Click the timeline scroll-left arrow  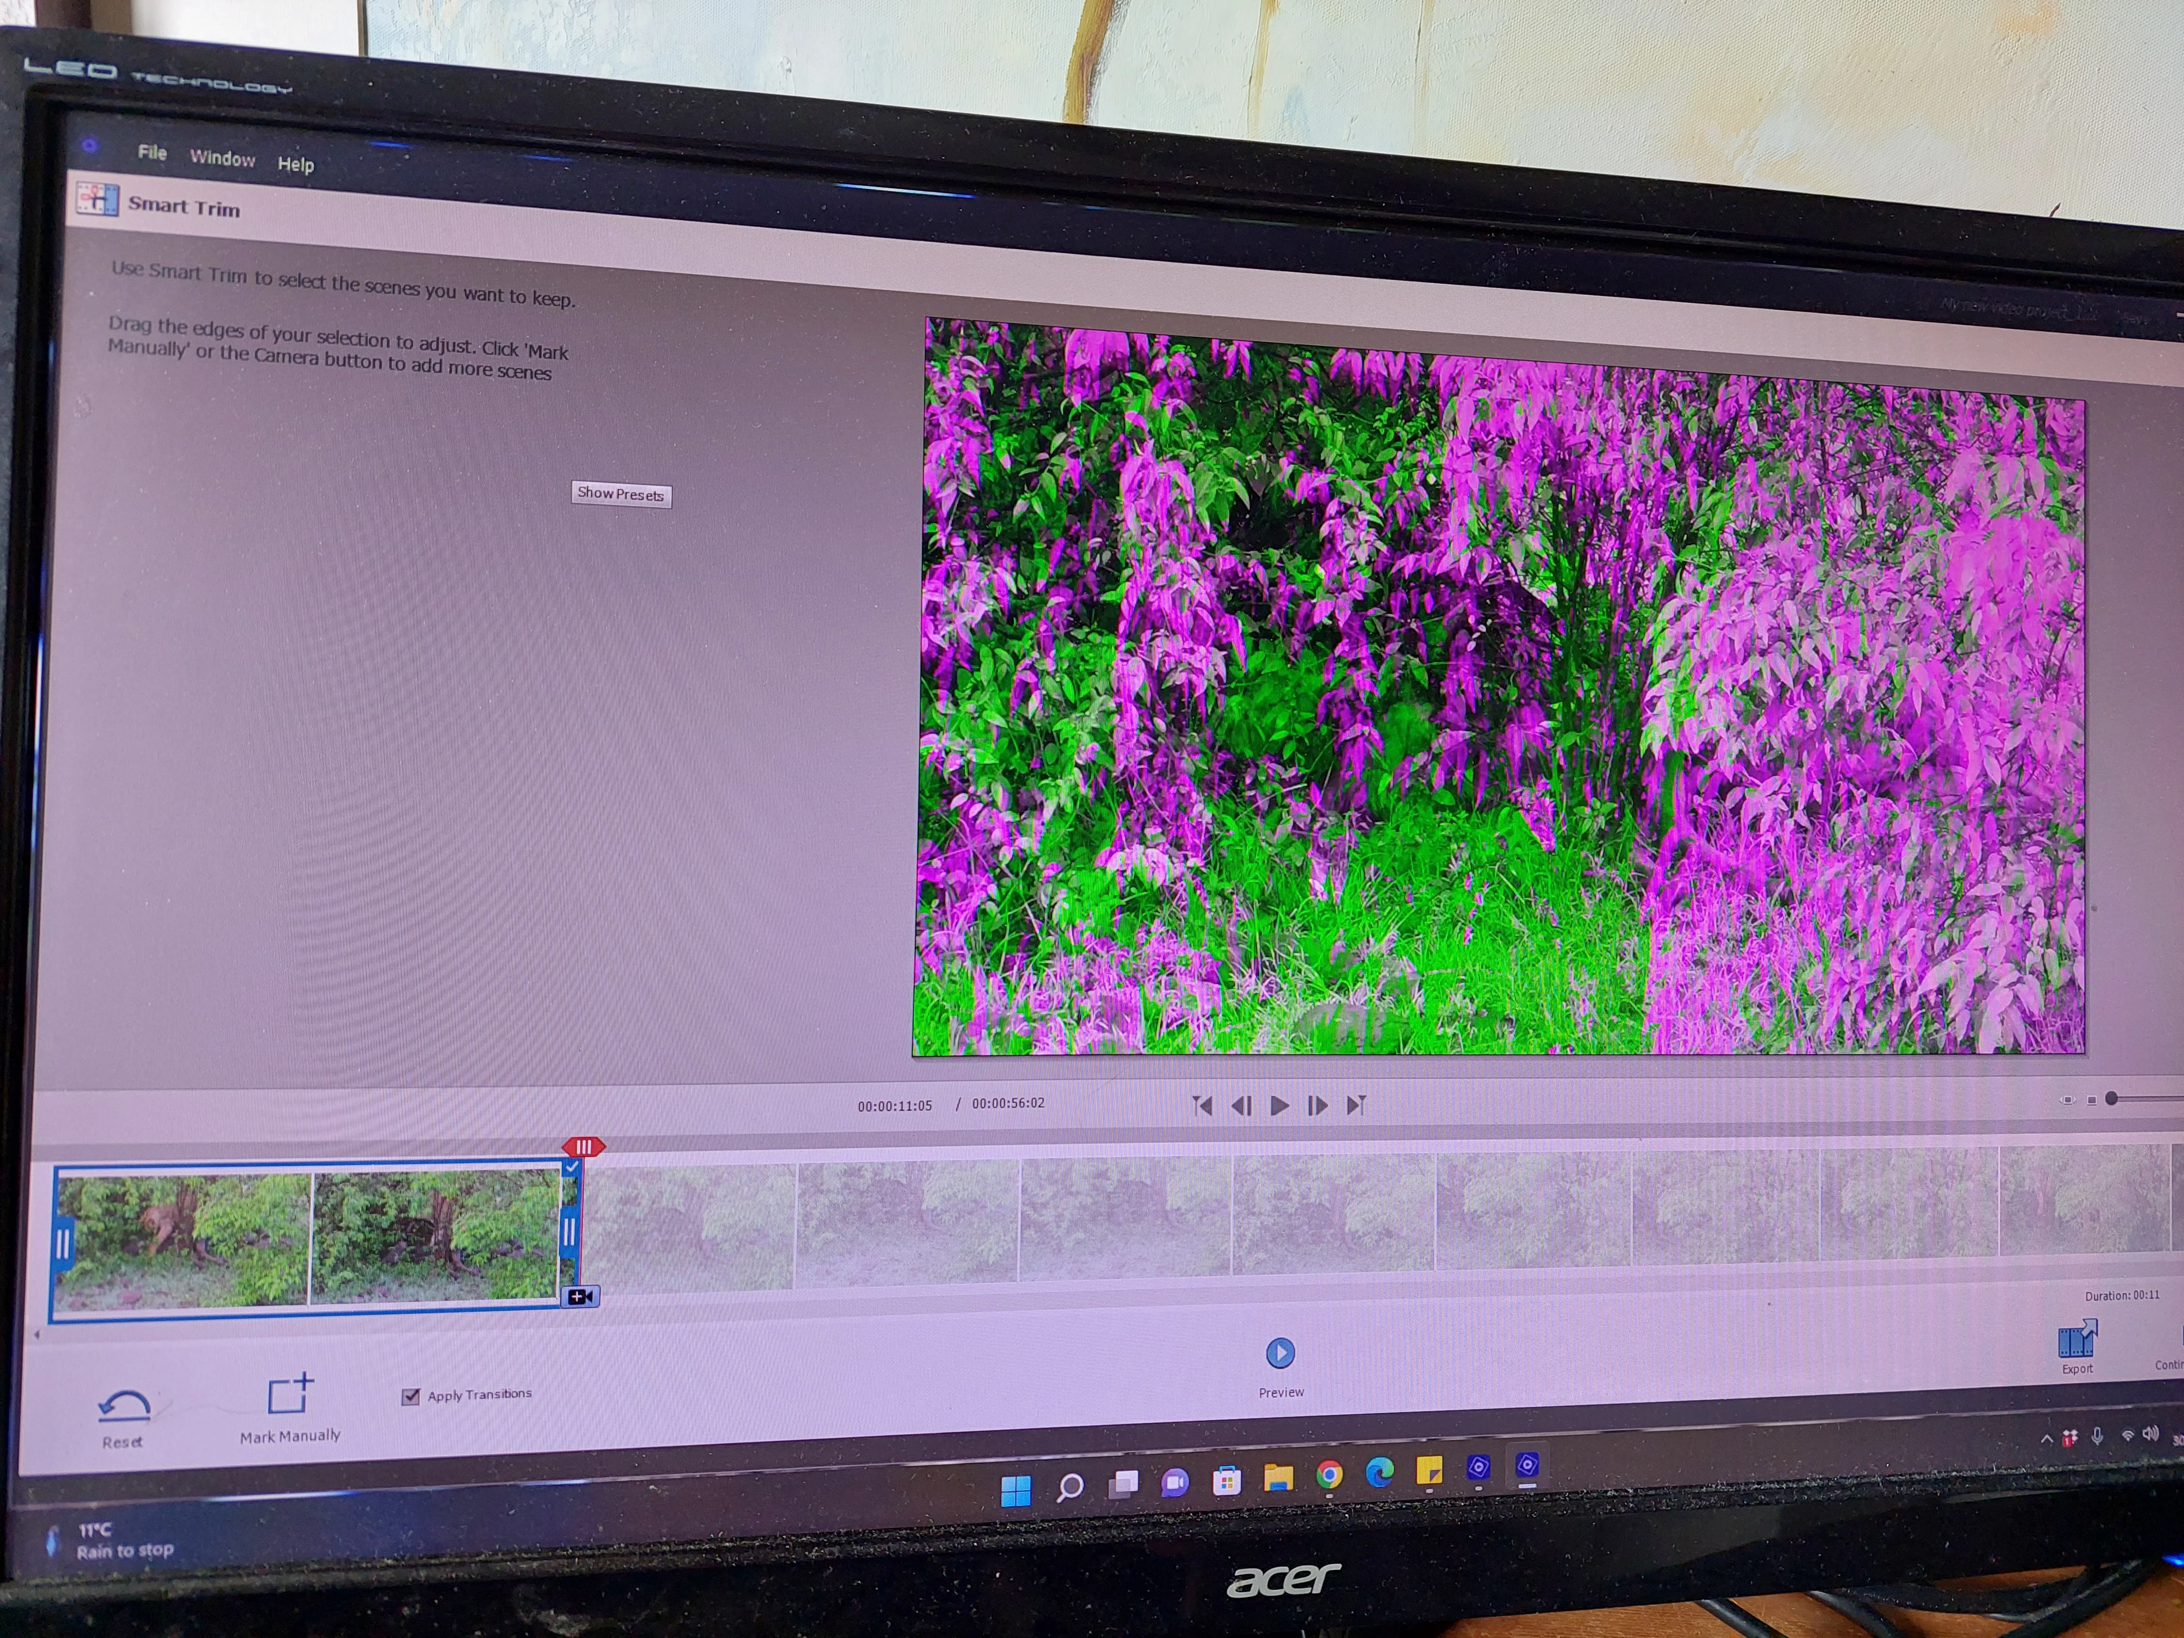coord(37,1335)
